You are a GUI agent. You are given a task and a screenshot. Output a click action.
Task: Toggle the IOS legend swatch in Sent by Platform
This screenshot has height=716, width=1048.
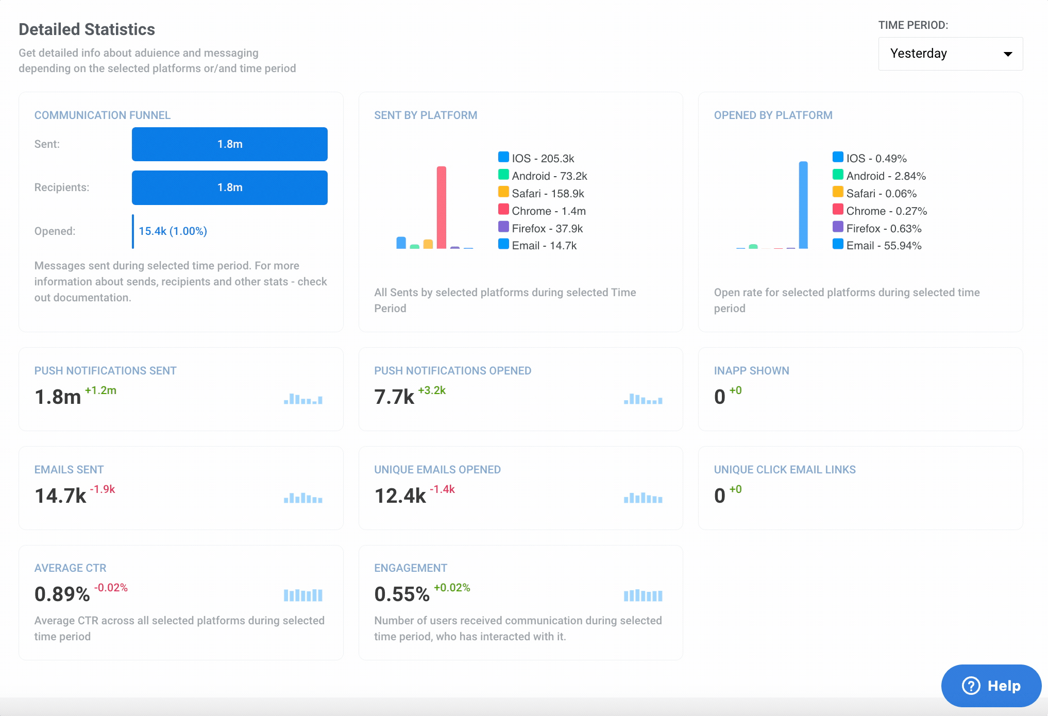point(503,157)
